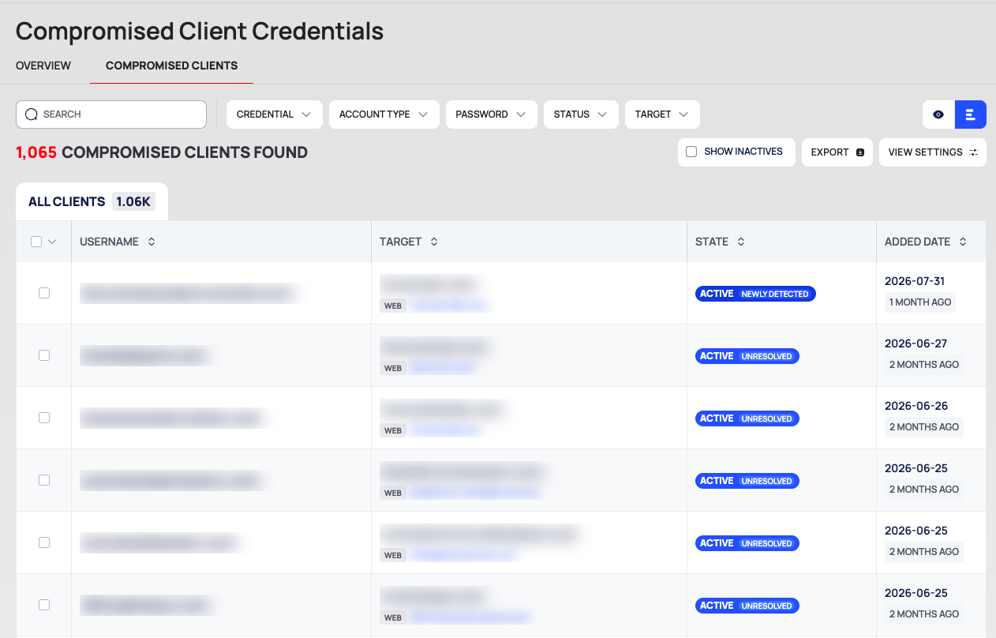996x638 pixels.
Task: Switch to the Overview tab
Action: tap(43, 66)
